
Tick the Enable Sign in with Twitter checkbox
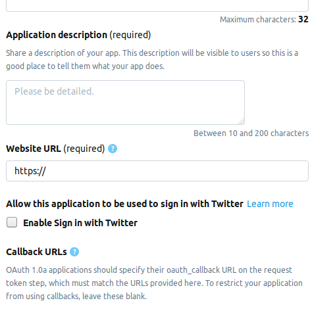tap(12, 222)
